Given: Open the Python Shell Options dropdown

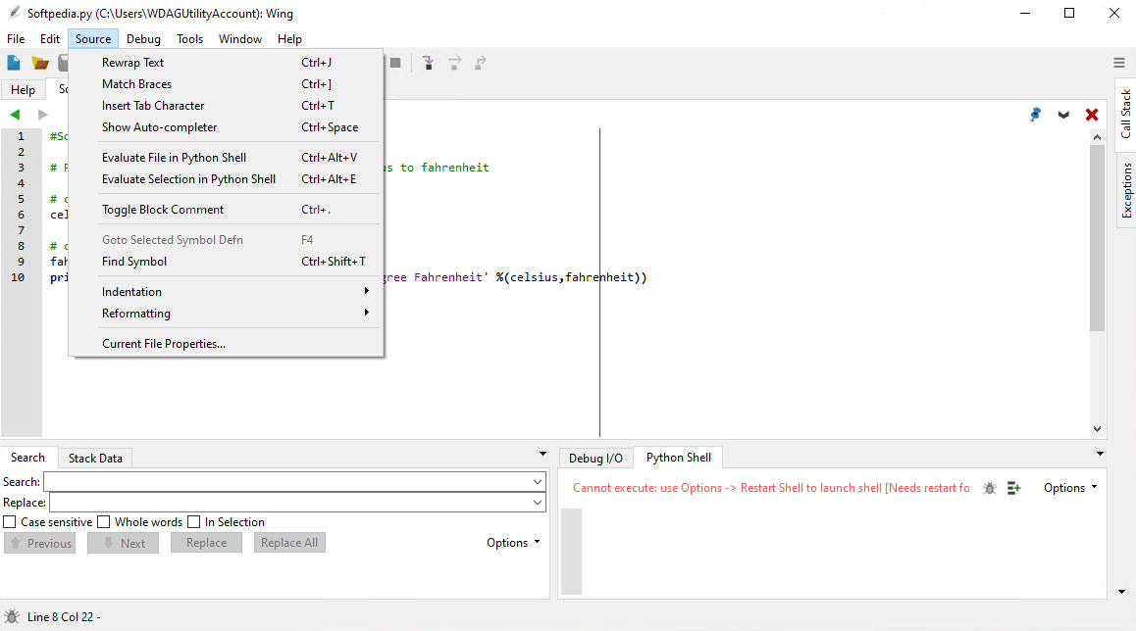Looking at the screenshot, I should click(x=1070, y=488).
